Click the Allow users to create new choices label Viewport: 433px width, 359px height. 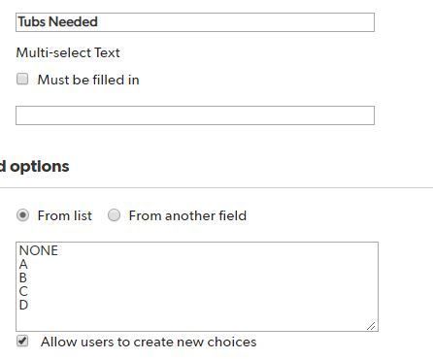(149, 343)
